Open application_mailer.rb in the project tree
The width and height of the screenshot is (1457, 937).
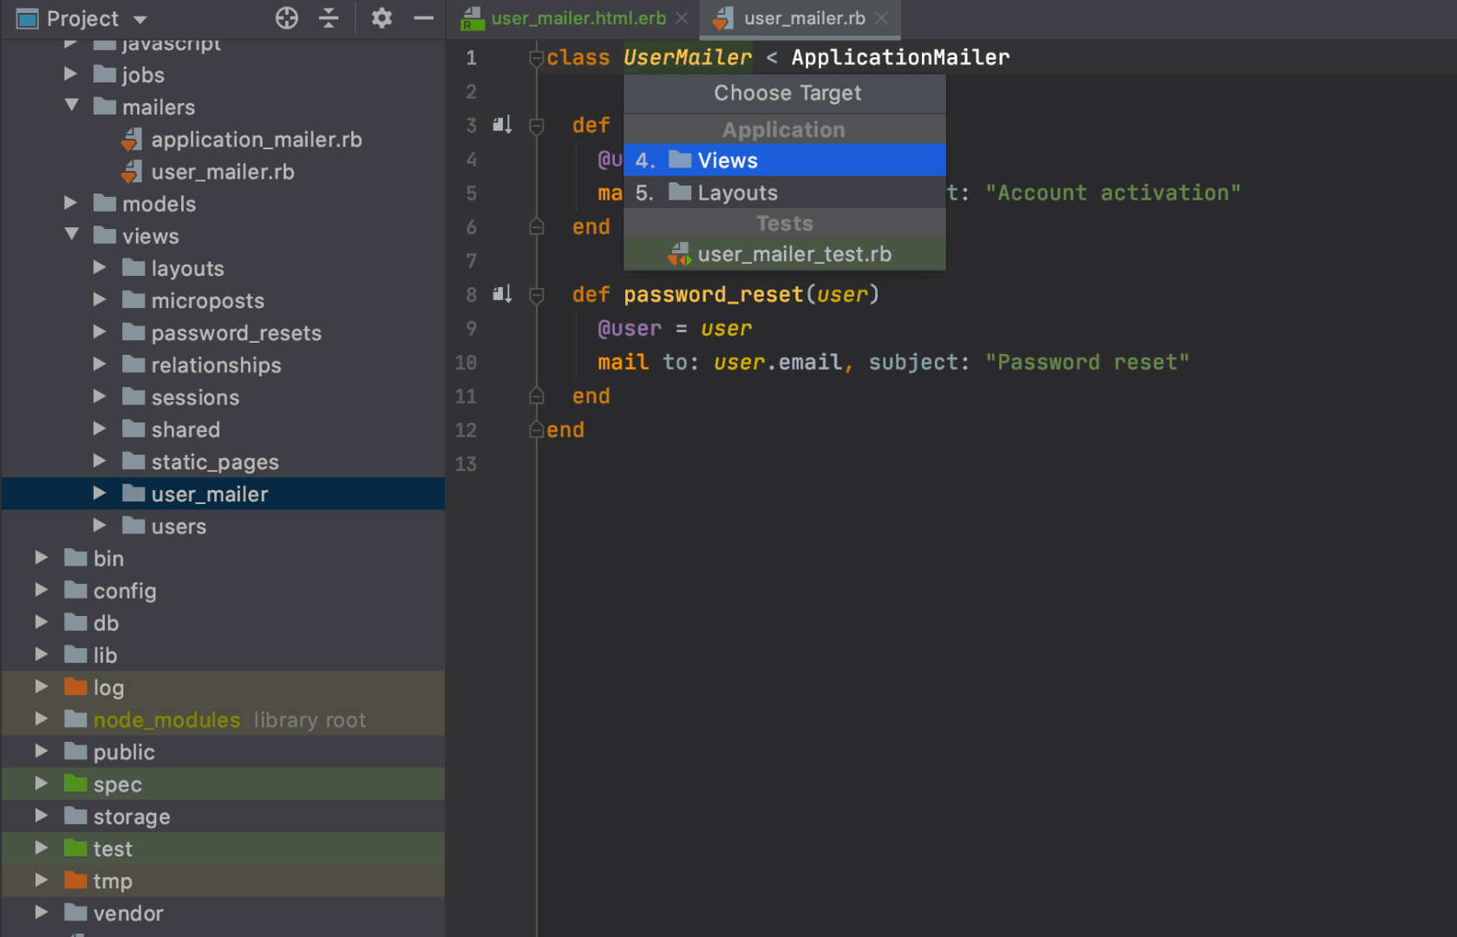tap(256, 140)
